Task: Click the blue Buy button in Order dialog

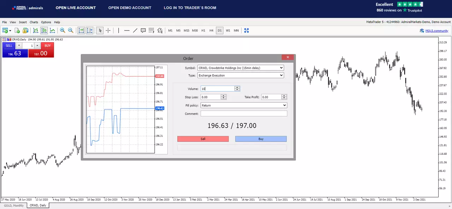Action: point(261,139)
